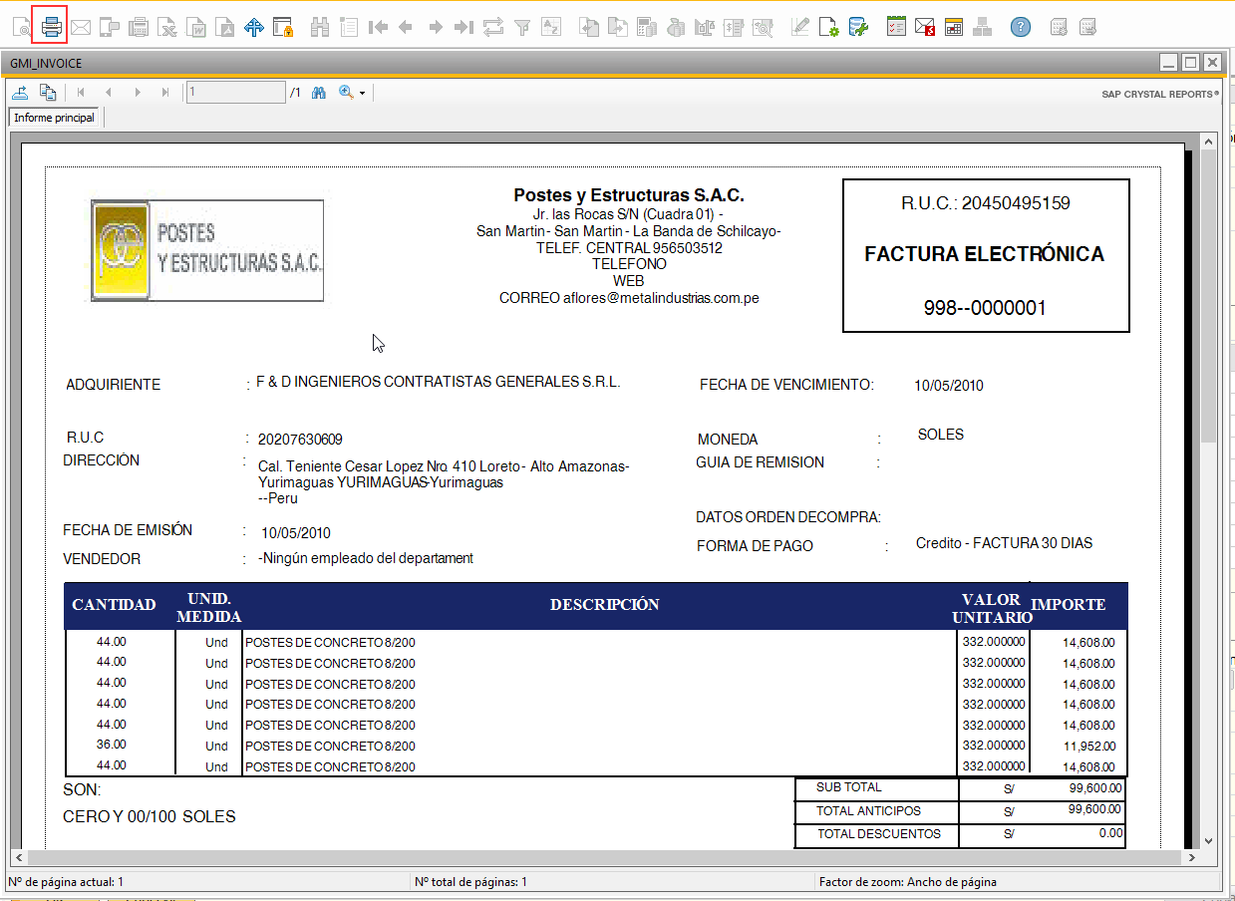Viewport: 1235px width, 901px height.
Task: Click the report viewer Zoom magnifier icon
Action: coord(346,93)
